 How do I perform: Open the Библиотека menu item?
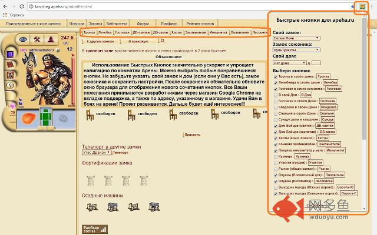[117, 23]
